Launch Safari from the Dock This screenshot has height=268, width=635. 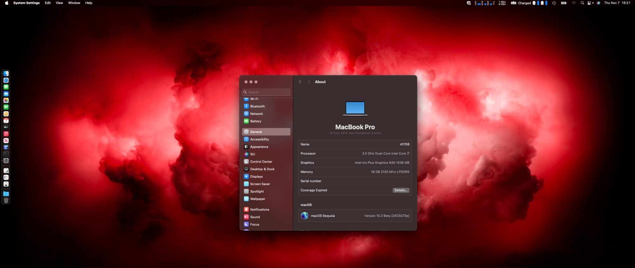(6, 80)
